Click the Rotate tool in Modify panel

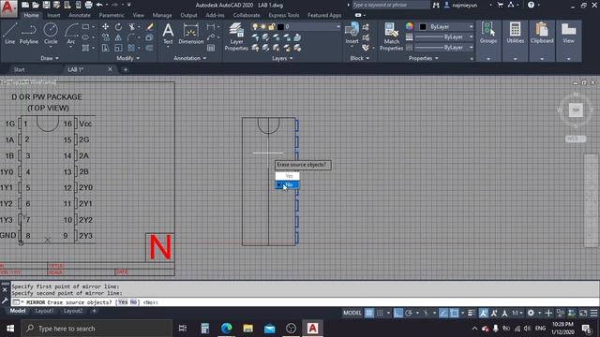(x=118, y=27)
